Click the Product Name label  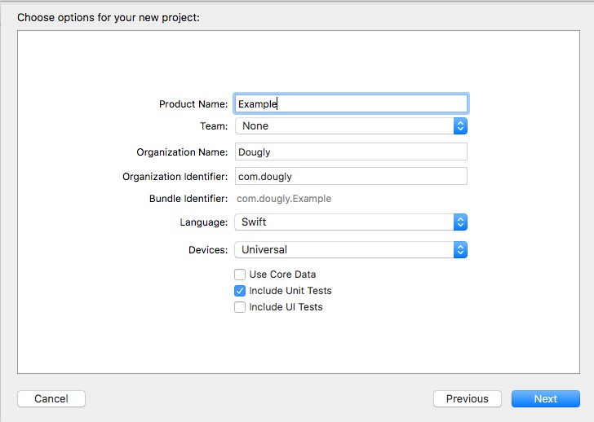(x=193, y=104)
